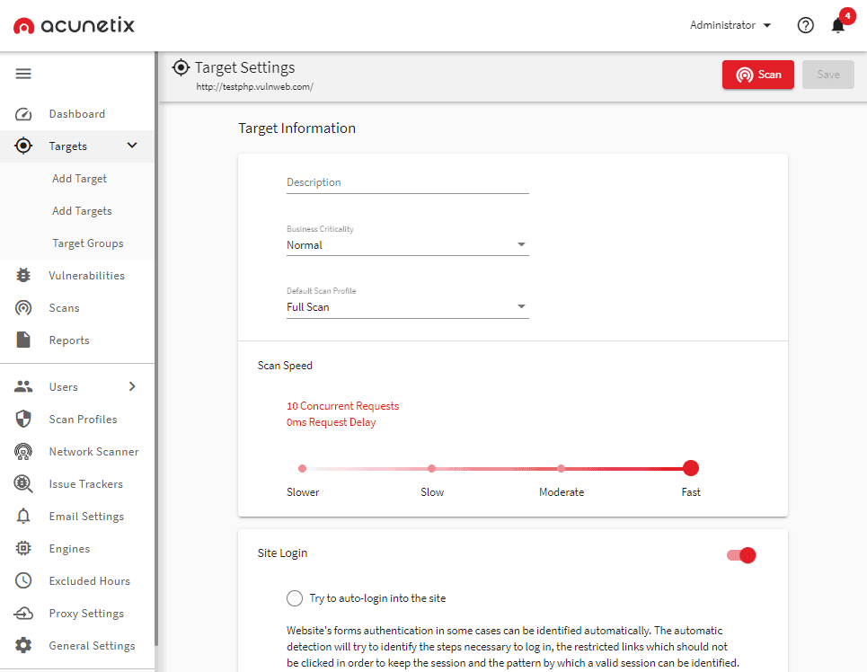Click the General Settings gear icon
Image resolution: width=867 pixels, height=672 pixels.
tap(23, 645)
